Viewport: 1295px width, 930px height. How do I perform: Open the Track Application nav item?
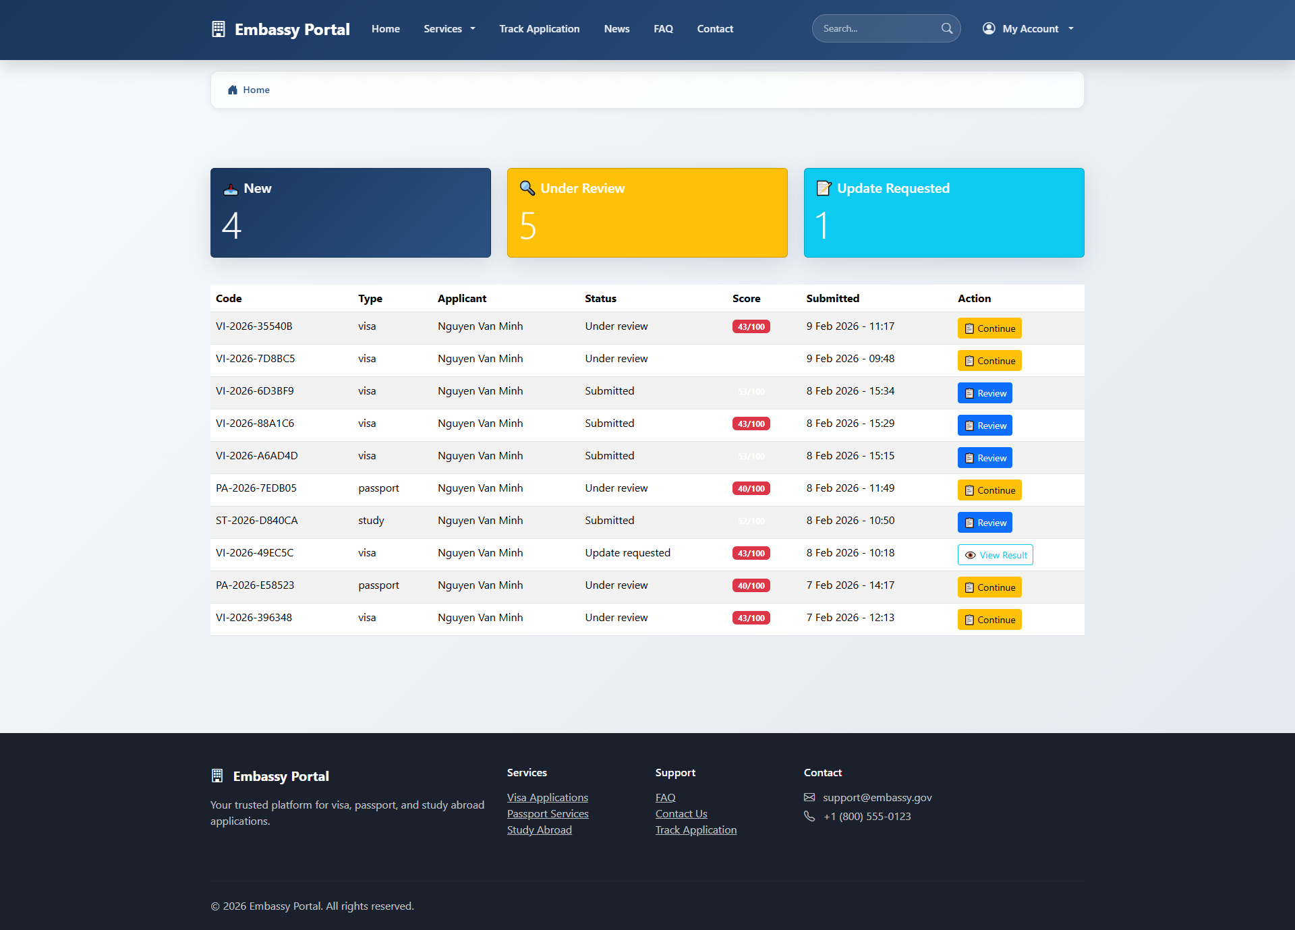click(539, 29)
